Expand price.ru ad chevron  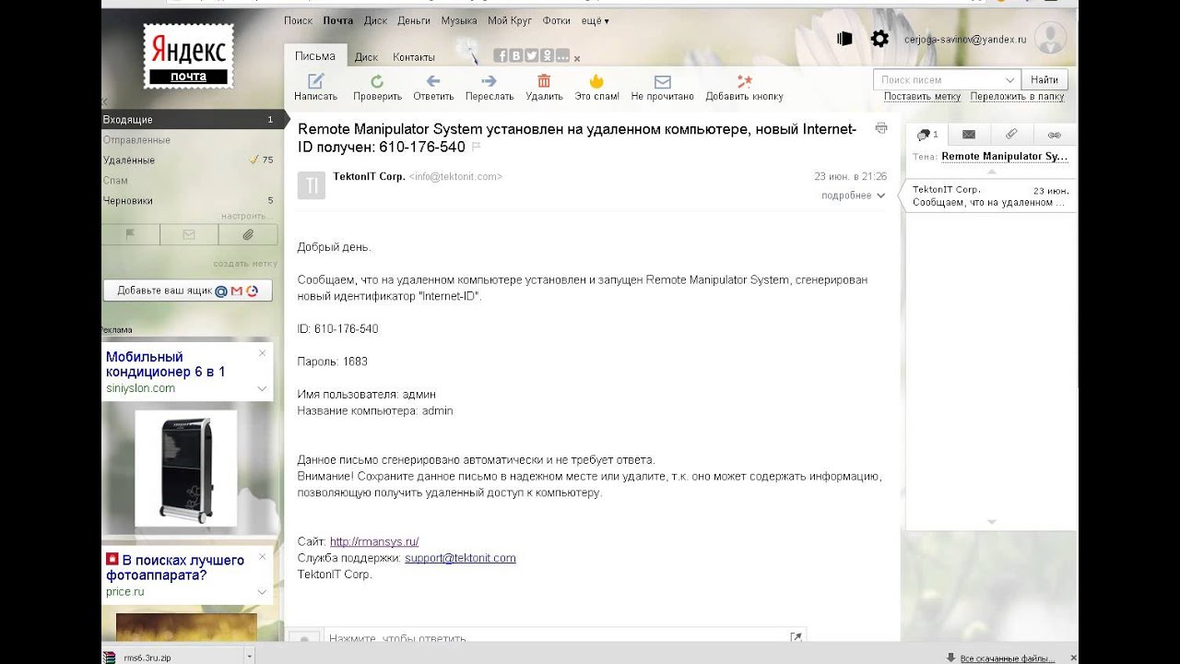pos(262,591)
